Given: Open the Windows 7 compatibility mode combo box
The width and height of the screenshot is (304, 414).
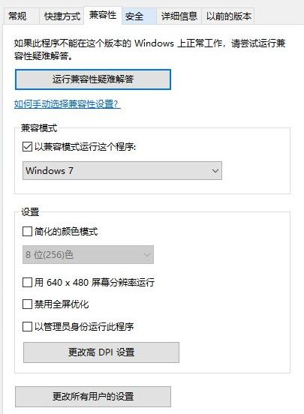Looking at the screenshot, I should point(122,171).
